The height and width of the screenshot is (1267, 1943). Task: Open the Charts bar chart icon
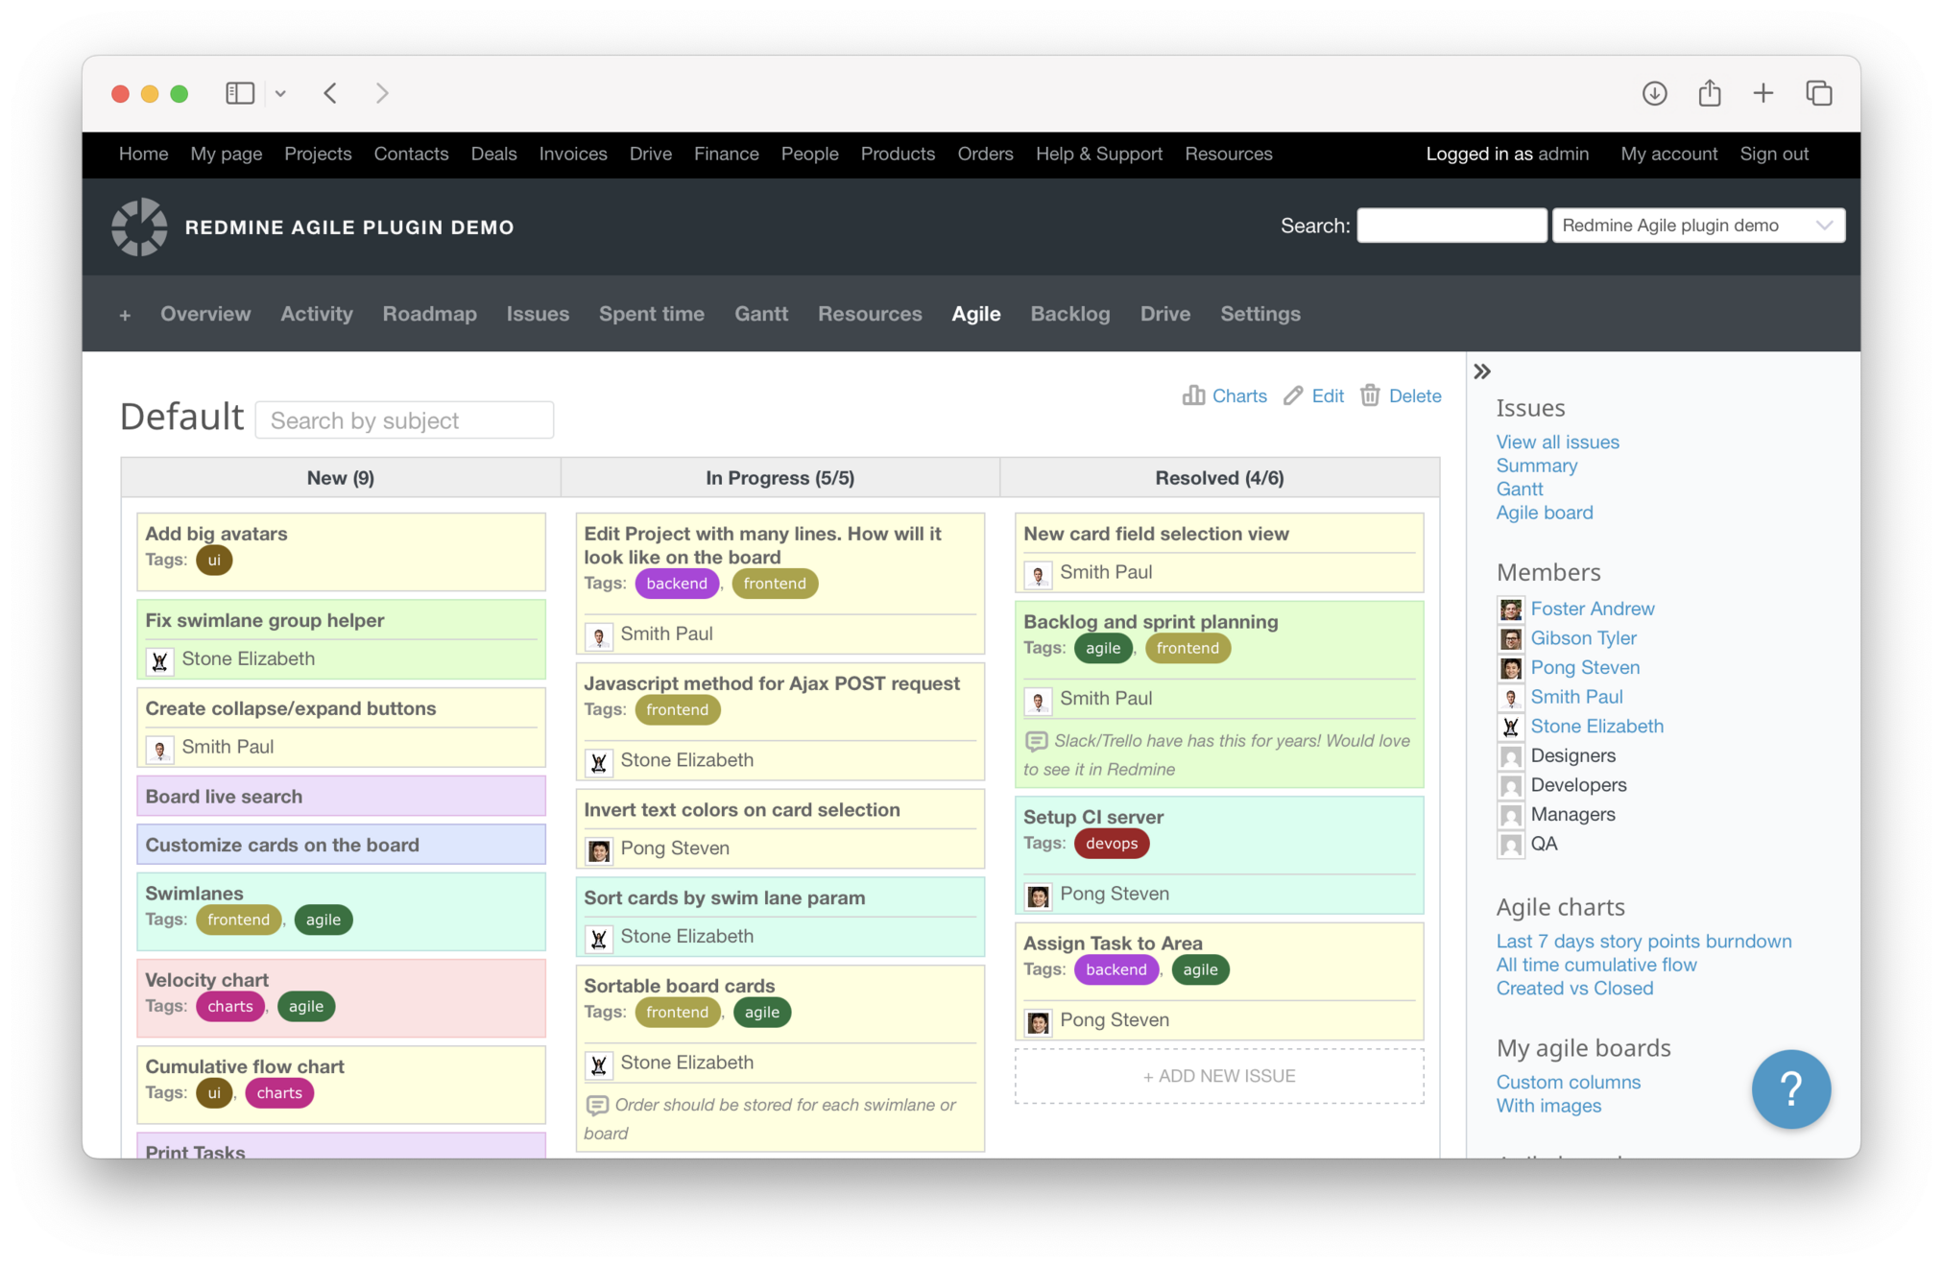pos(1193,395)
